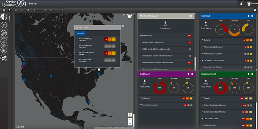Select the vertical Home tab beside sidebar
Viewport: 258px width, 129px height.
(9, 18)
